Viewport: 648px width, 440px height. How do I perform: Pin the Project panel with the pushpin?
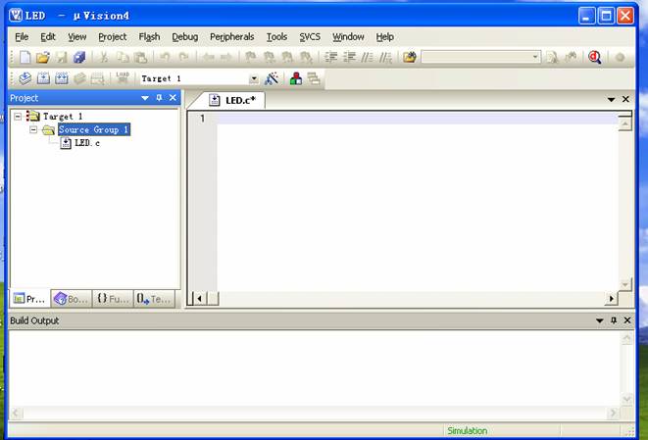(159, 98)
